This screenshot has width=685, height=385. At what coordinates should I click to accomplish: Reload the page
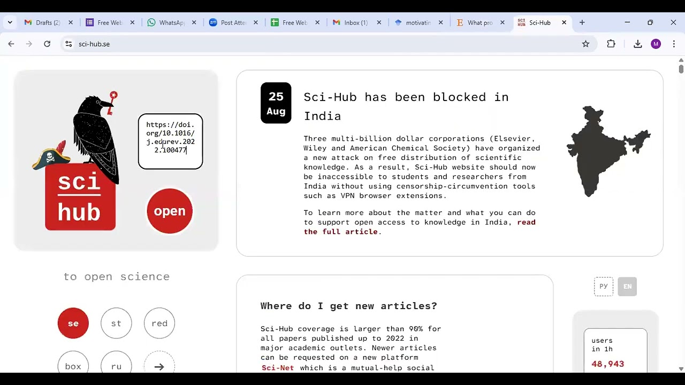pos(47,44)
